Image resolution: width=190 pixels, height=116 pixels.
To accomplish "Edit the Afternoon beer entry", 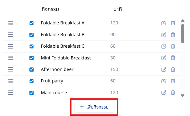I will [x=164, y=69].
